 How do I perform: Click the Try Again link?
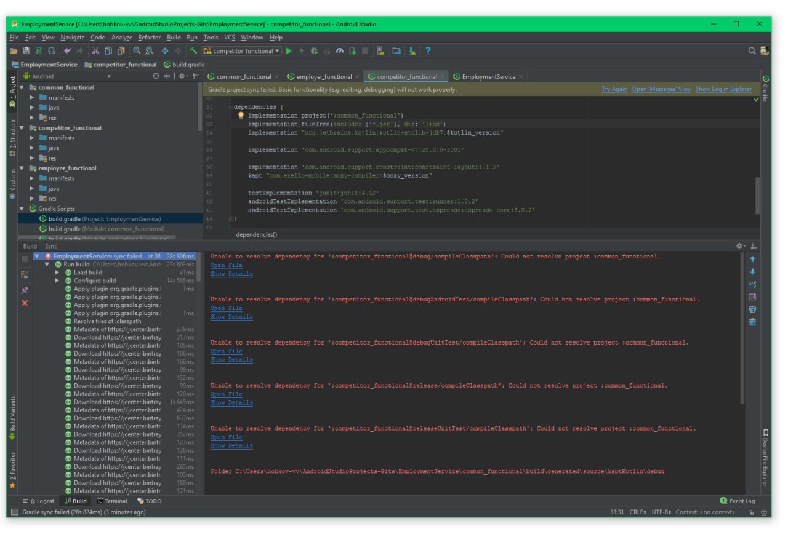pos(614,89)
